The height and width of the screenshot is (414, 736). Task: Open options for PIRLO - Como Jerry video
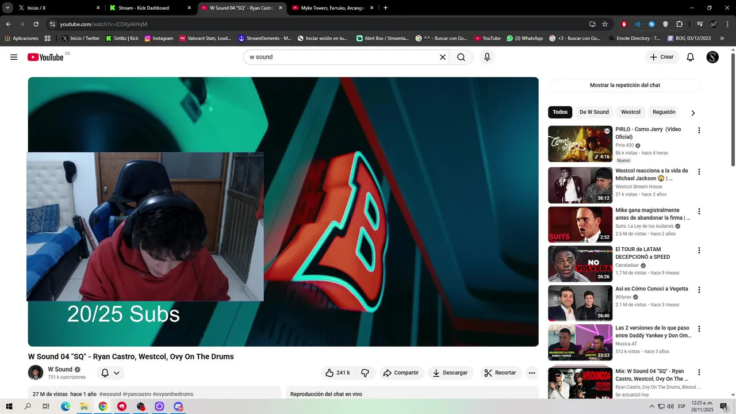click(x=699, y=131)
